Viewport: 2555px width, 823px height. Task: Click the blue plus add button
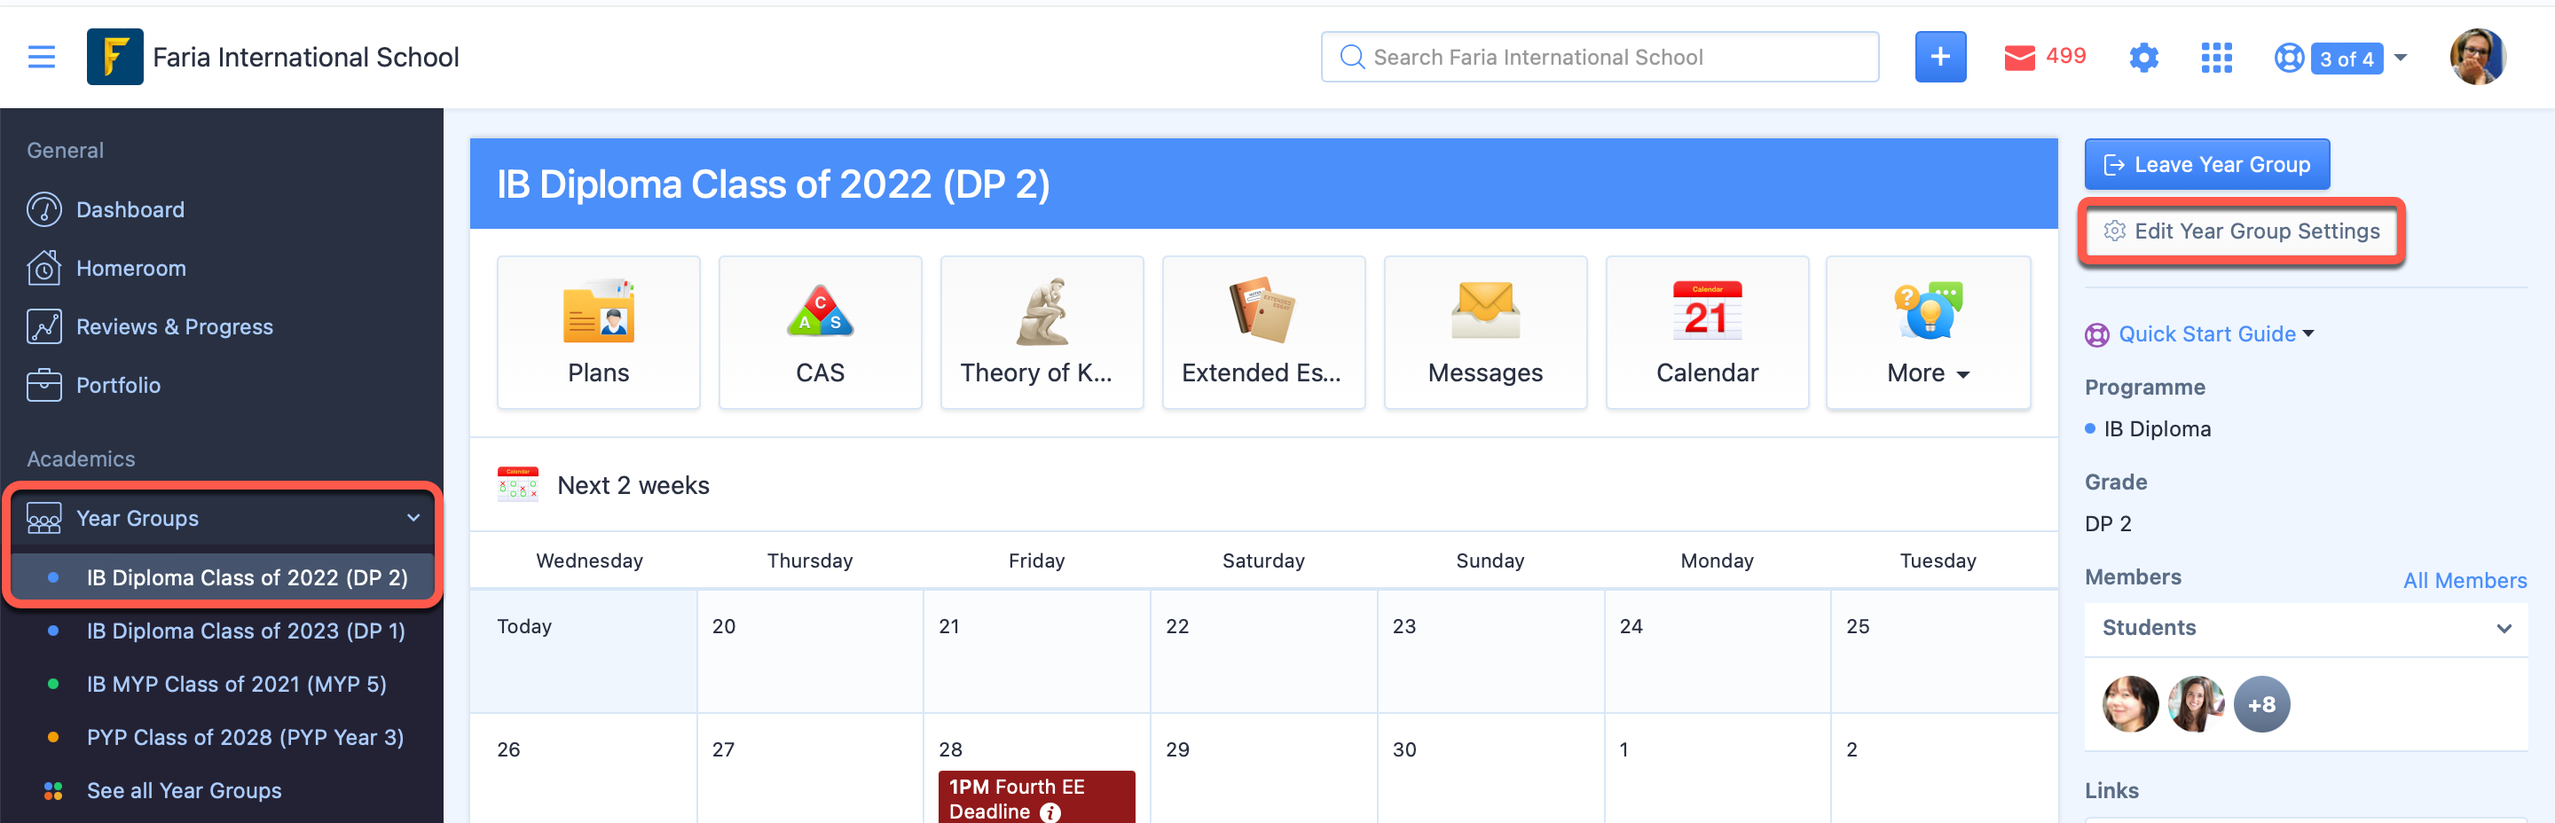(1939, 57)
